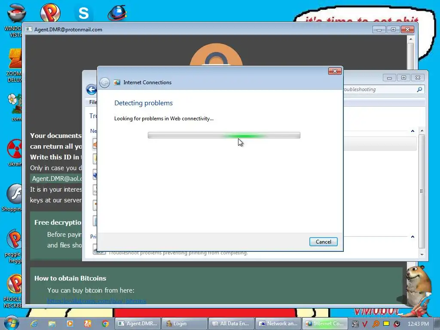Image resolution: width=440 pixels, height=330 pixels.
Task: Minimize the Agent.DMR@protonmail.com window
Action: pyautogui.click(x=379, y=30)
